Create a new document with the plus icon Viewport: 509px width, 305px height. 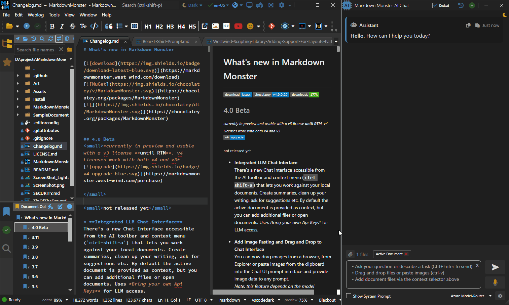[27, 26]
